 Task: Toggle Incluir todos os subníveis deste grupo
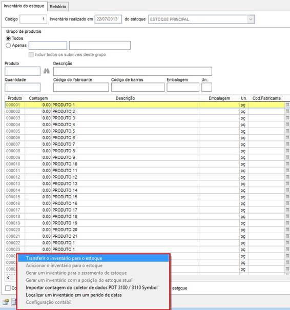[31, 55]
